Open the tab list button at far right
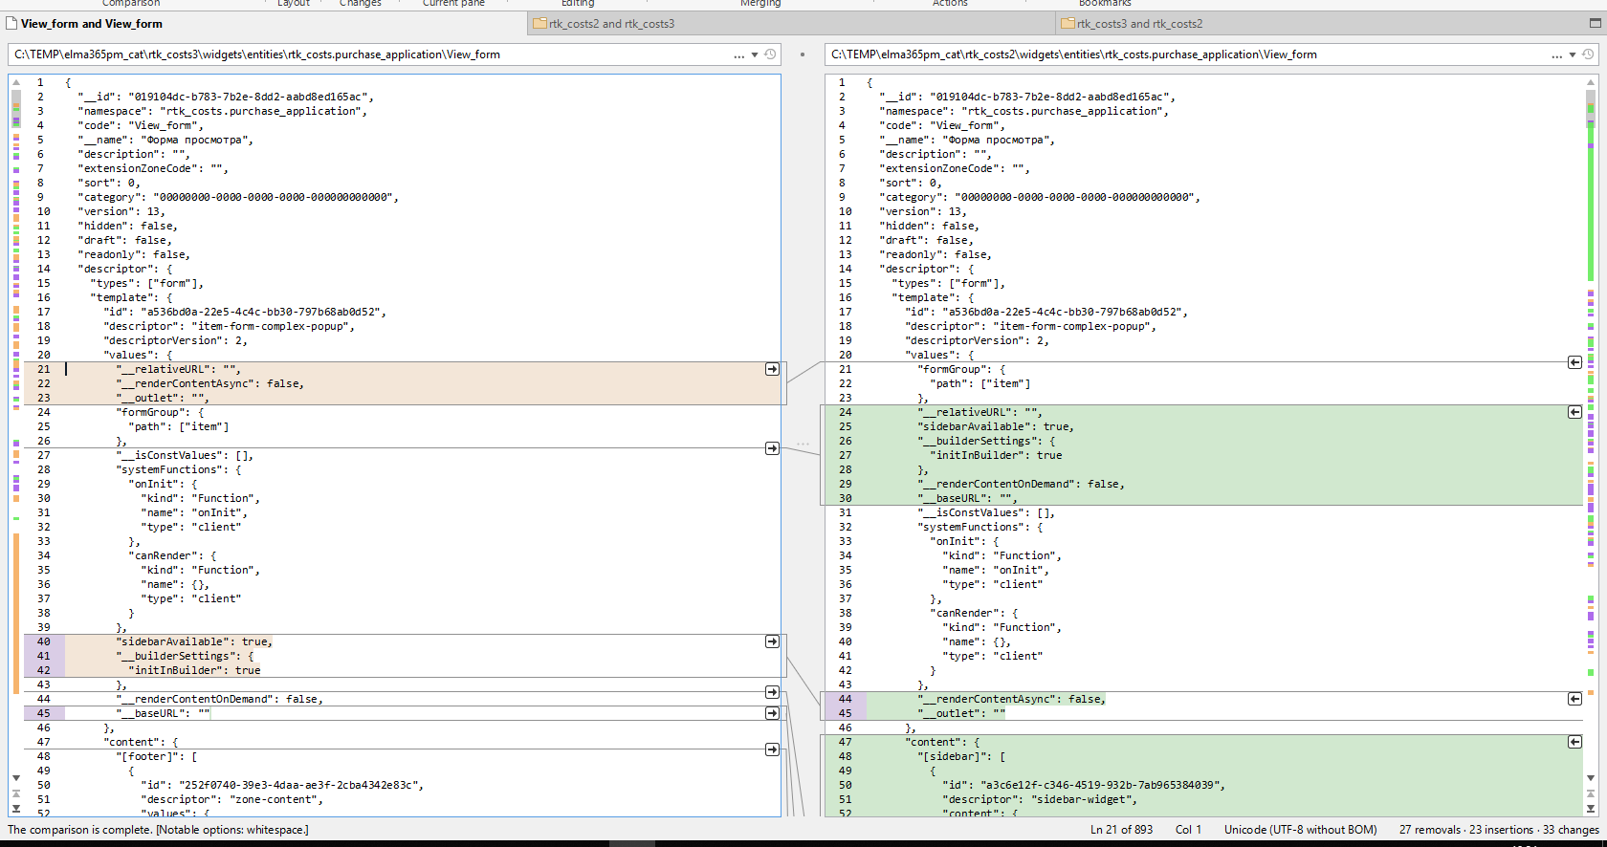This screenshot has height=847, width=1607. pos(1595,23)
